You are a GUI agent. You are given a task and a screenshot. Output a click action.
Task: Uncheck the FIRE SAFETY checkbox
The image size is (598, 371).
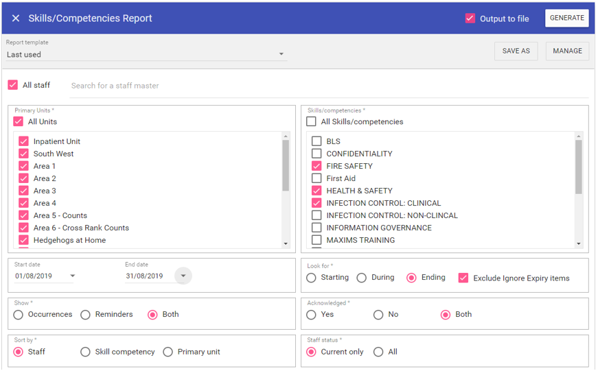click(x=317, y=166)
